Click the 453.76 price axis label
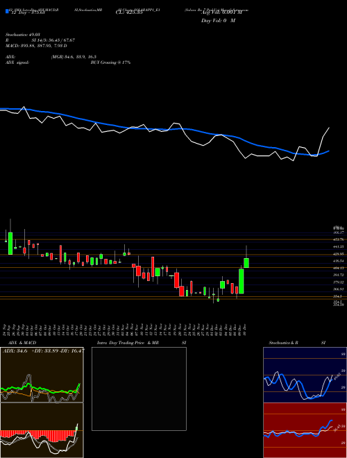 (339, 239)
